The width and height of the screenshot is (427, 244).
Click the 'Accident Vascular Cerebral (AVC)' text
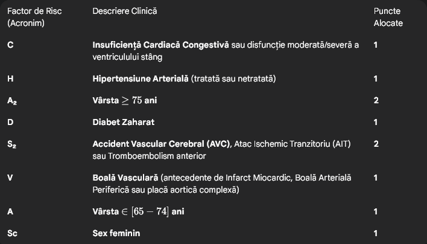tap(160, 144)
